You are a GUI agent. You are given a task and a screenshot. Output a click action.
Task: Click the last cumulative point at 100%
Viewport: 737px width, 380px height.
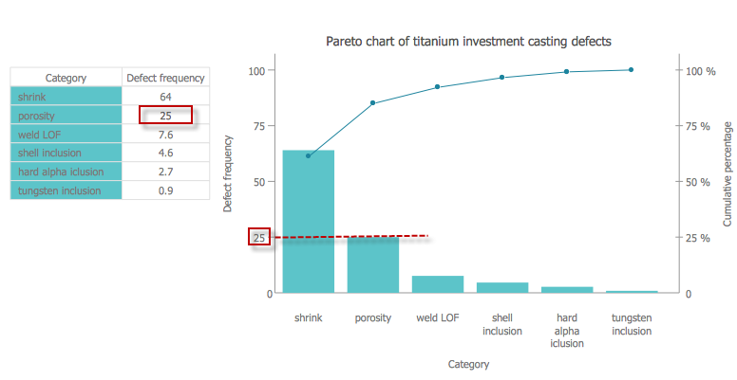click(632, 69)
